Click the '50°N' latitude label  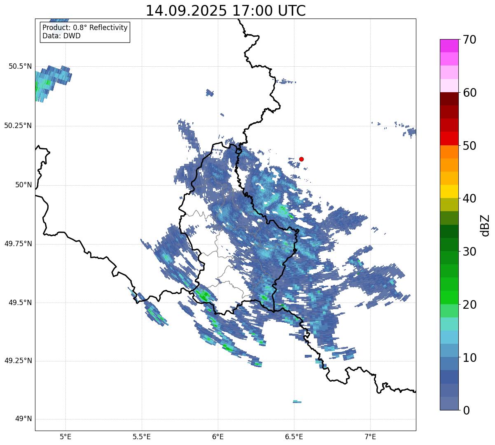click(x=23, y=185)
